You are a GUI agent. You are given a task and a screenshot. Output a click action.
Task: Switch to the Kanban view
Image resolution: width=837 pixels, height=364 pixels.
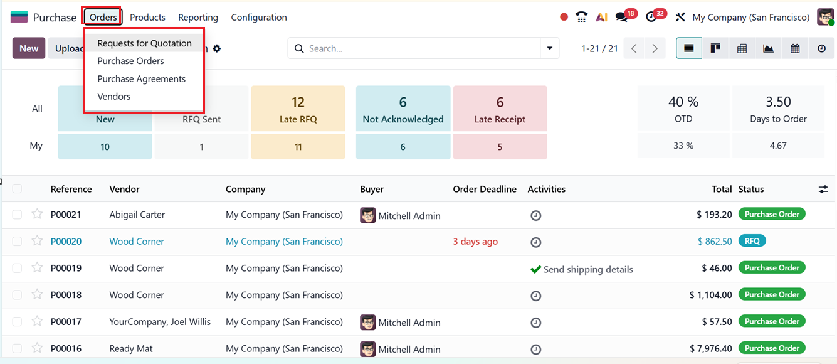point(715,48)
